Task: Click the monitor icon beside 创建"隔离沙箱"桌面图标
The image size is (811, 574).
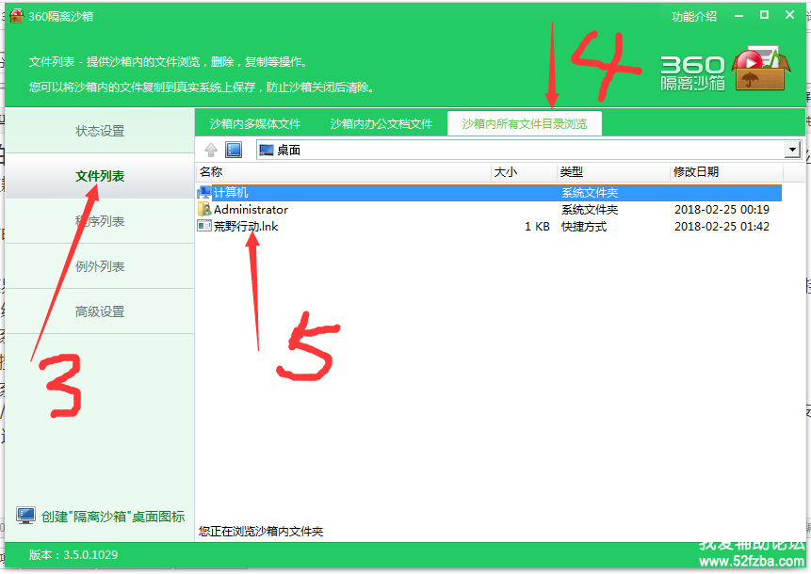Action: 25,515
